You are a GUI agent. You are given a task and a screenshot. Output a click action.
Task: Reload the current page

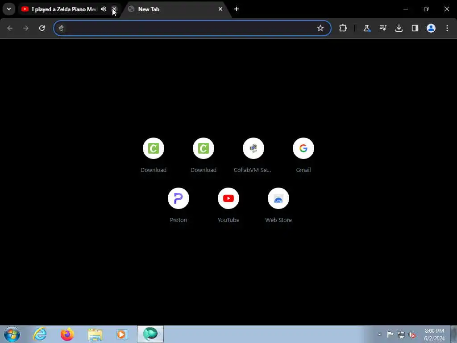[x=42, y=28]
